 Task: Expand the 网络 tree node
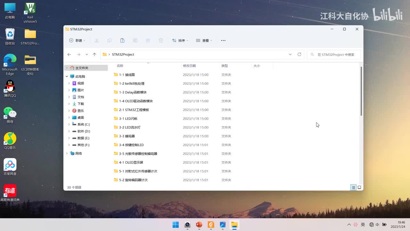pos(67,153)
